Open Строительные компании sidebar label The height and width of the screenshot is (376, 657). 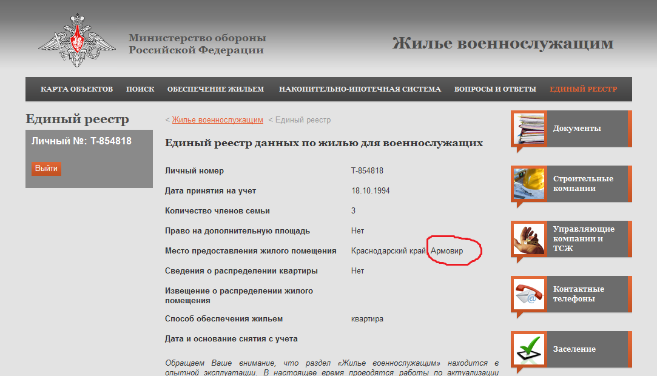click(x=583, y=184)
